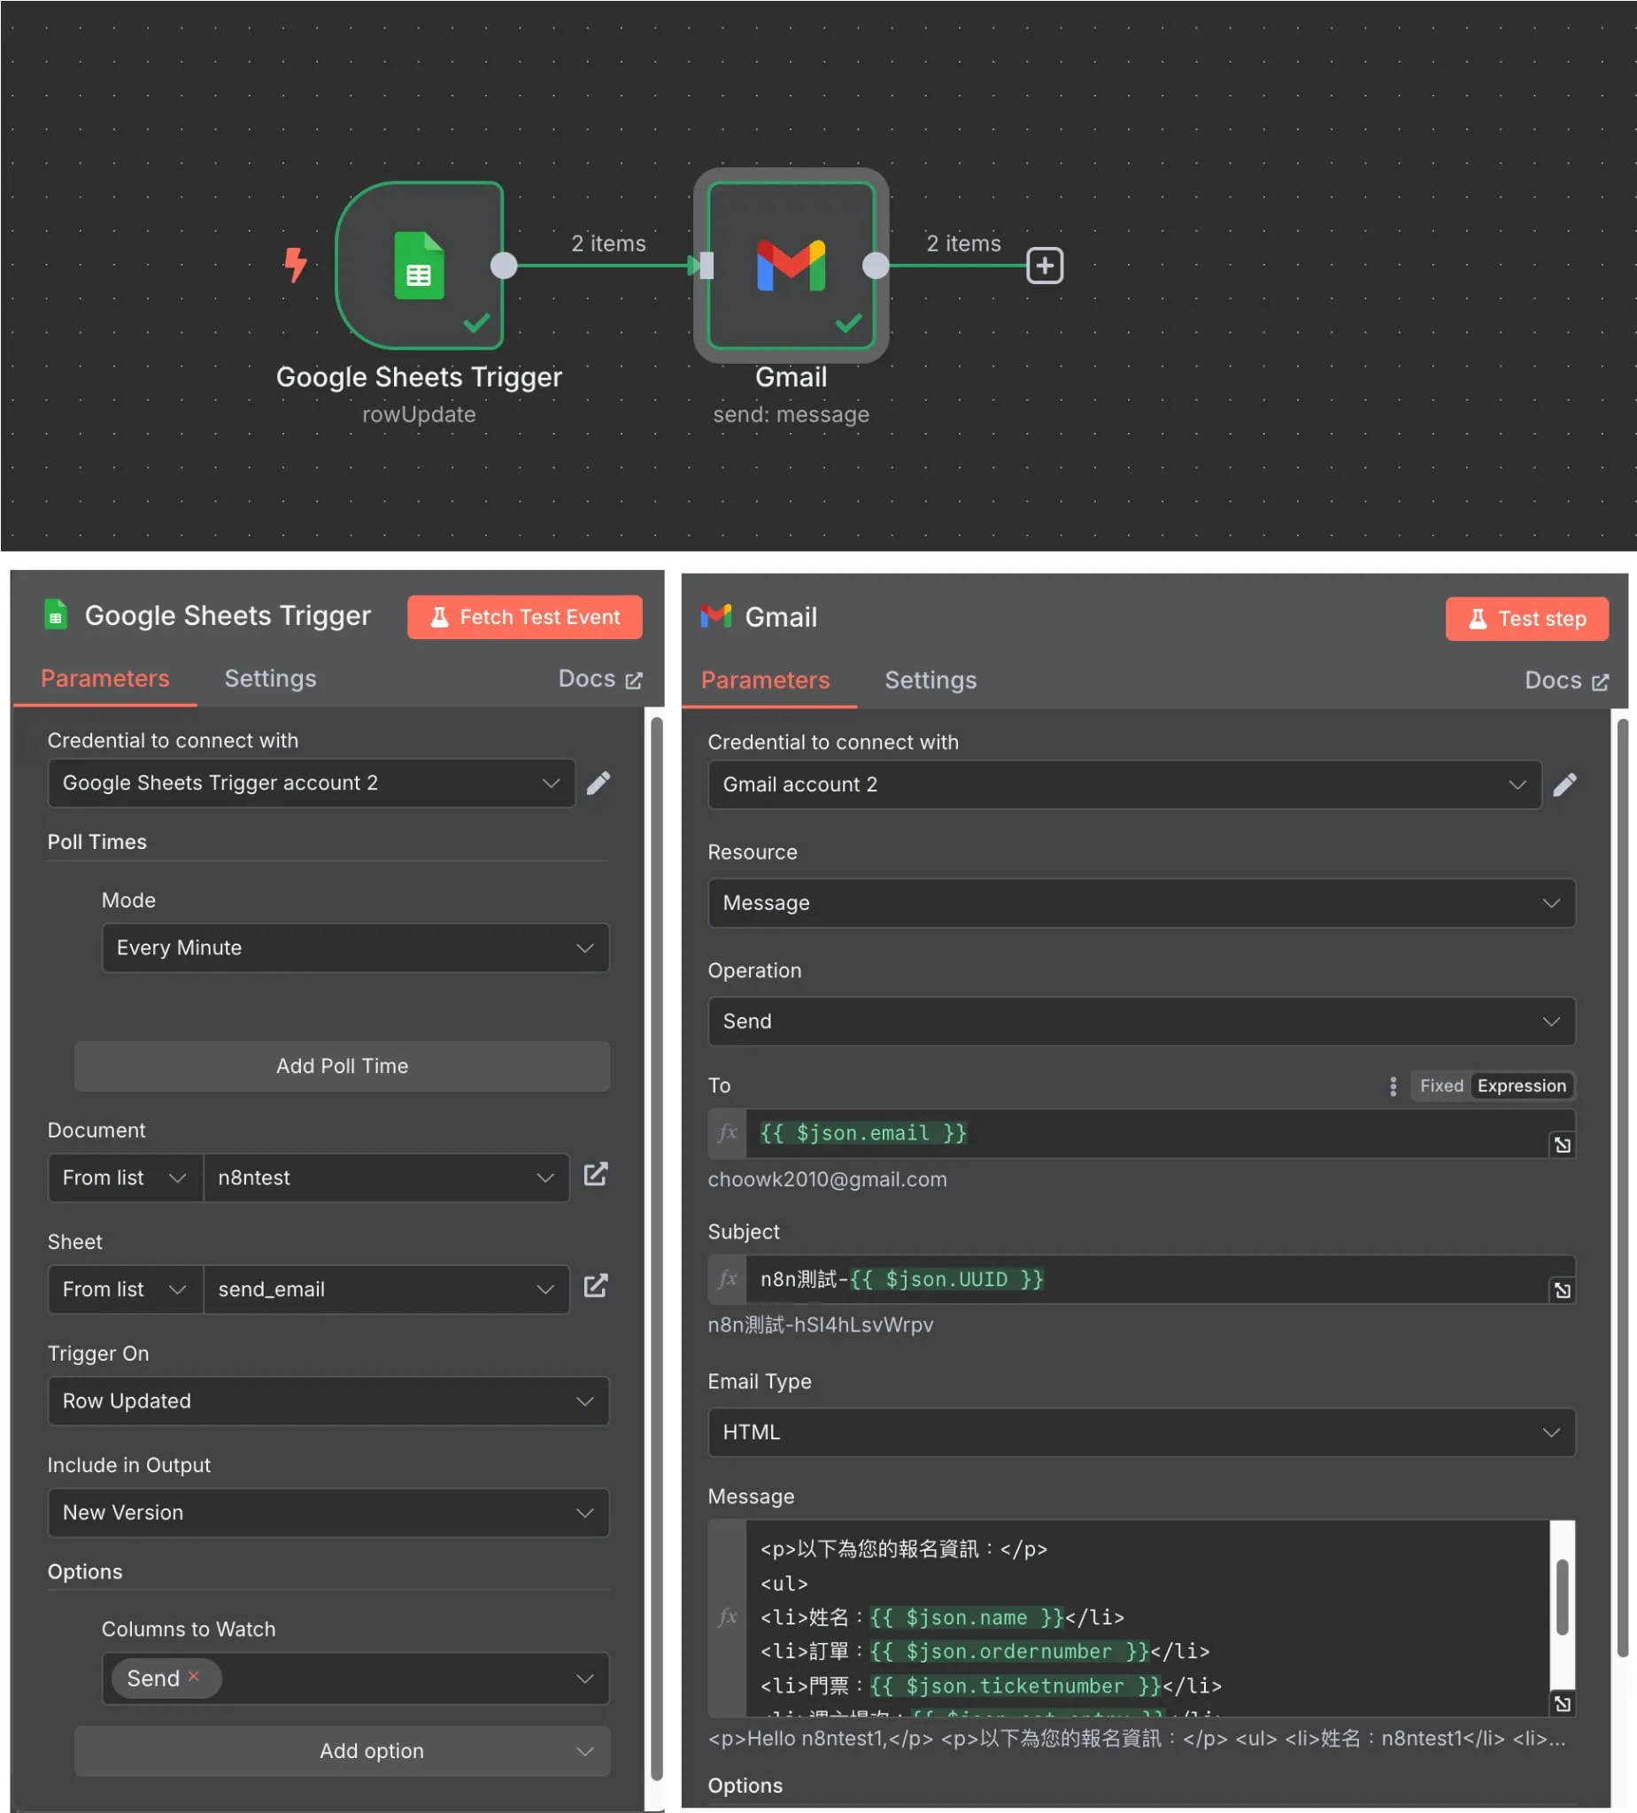Click Google Sheets Trigger panel scrollbar
The height and width of the screenshot is (1813, 1637).
657,1250
